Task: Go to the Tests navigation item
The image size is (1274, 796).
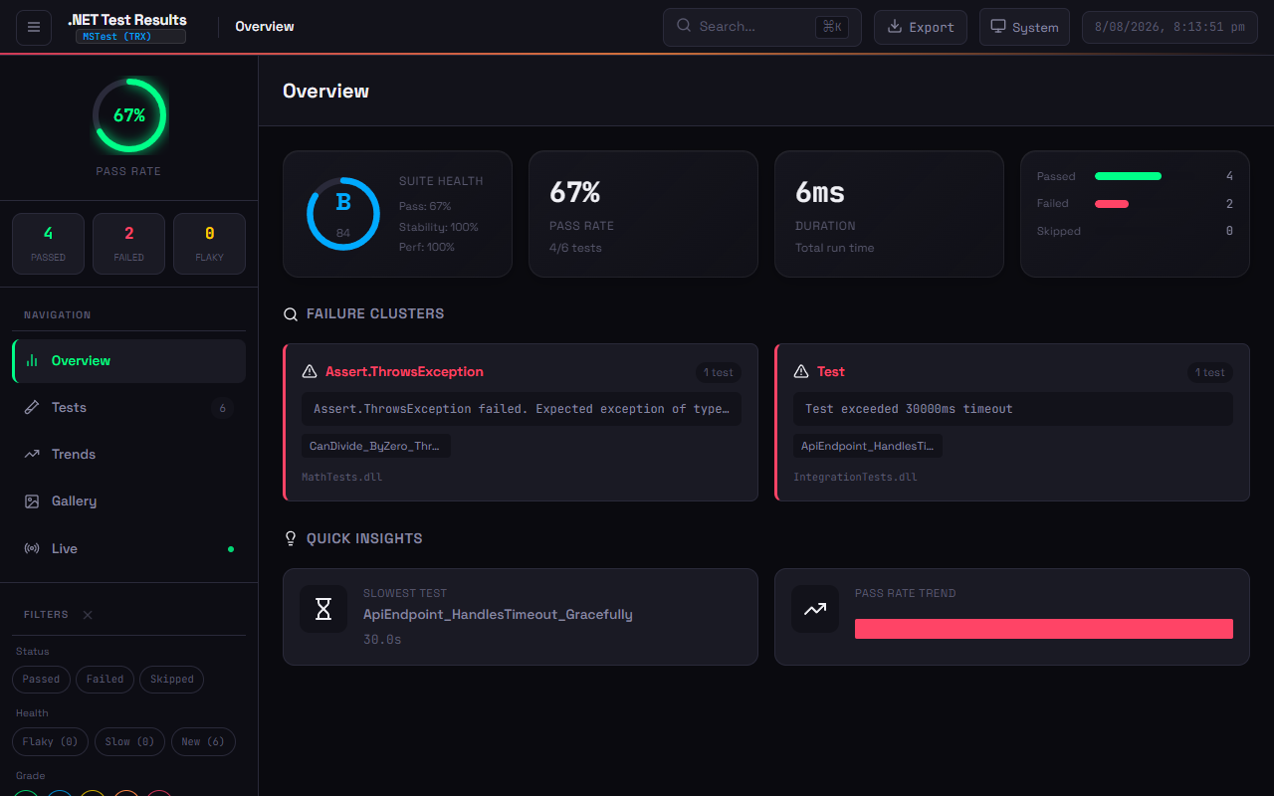Action: point(128,407)
